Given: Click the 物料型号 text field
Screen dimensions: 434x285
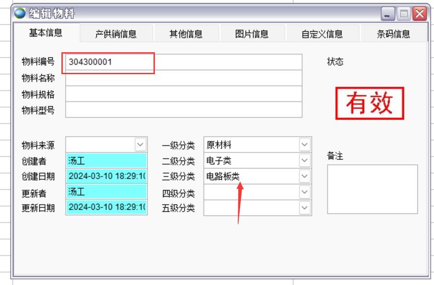Looking at the screenshot, I should tap(183, 110).
